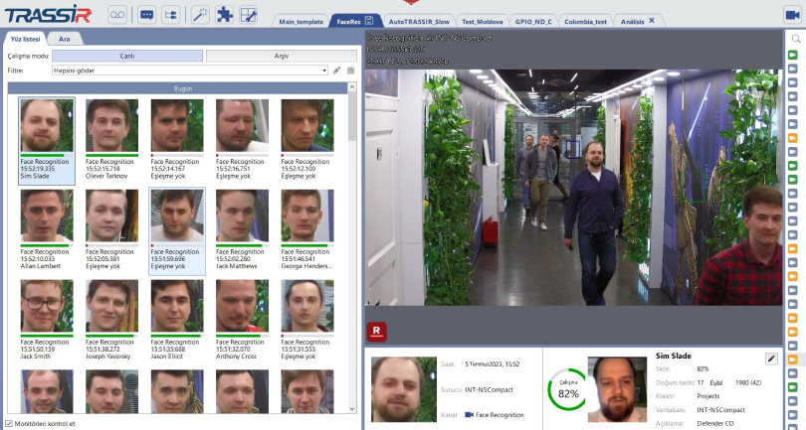Open the Columbia_test tab
The width and height of the screenshot is (806, 430).
click(585, 22)
